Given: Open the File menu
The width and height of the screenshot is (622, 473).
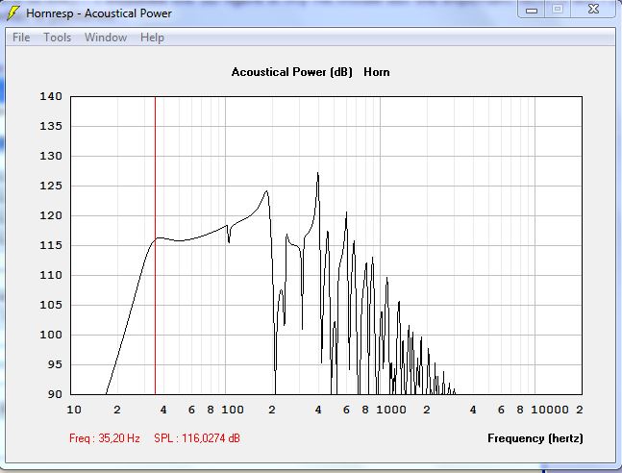Looking at the screenshot, I should click(x=21, y=37).
